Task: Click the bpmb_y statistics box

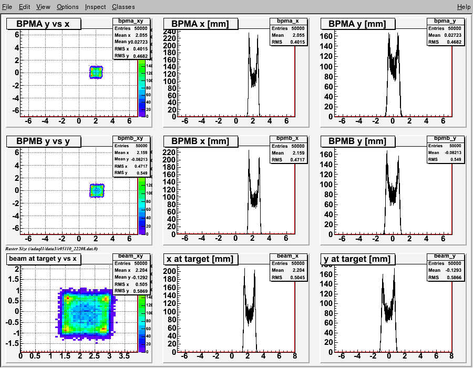Action: click(x=446, y=149)
